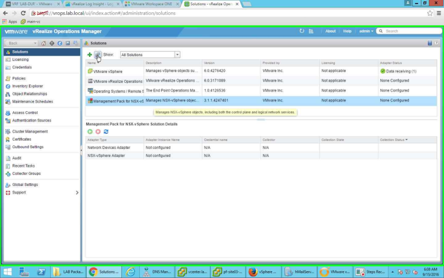Viewport: 444px width, 278px height.
Task: Open DNS Manager taskbar item
Action: (x=157, y=272)
